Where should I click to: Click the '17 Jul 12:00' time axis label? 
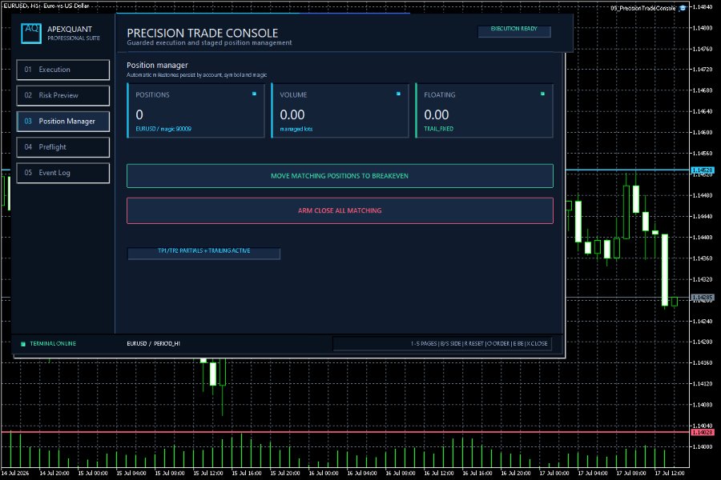coord(669,473)
